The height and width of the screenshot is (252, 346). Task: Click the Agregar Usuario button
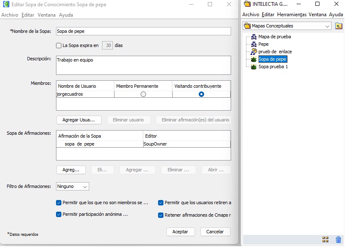pyautogui.click(x=78, y=120)
